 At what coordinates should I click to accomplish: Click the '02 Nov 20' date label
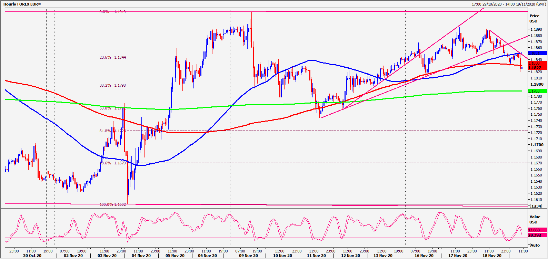[x=73, y=256]
